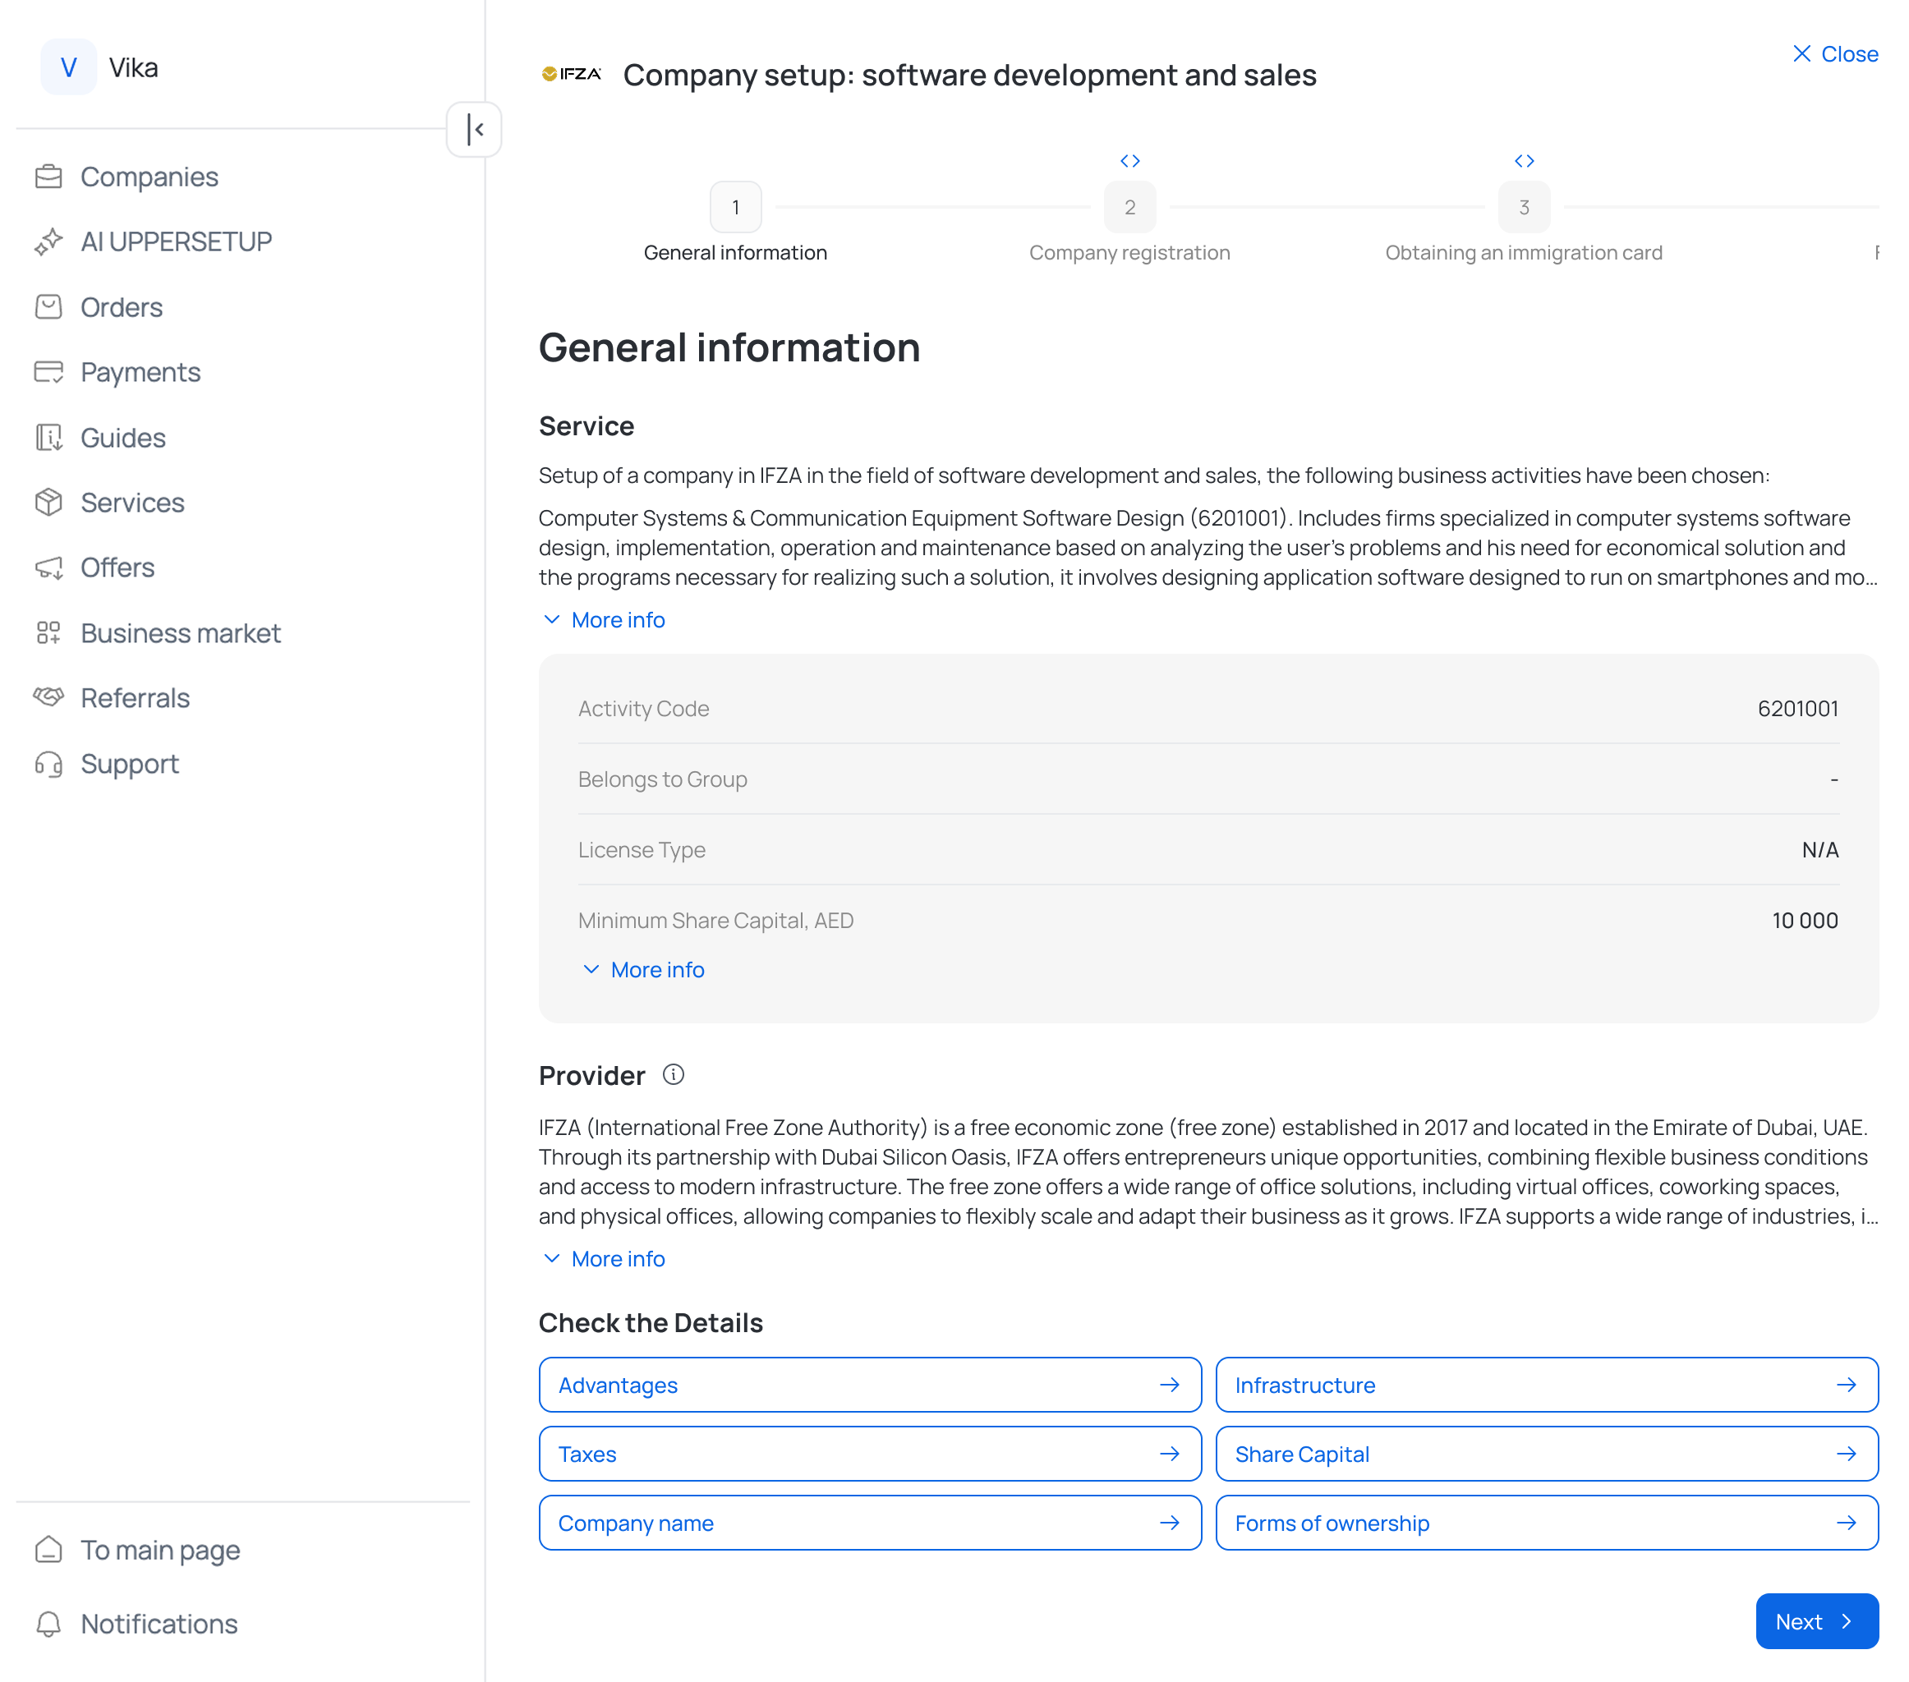
Task: Click the Next button
Action: click(x=1815, y=1621)
